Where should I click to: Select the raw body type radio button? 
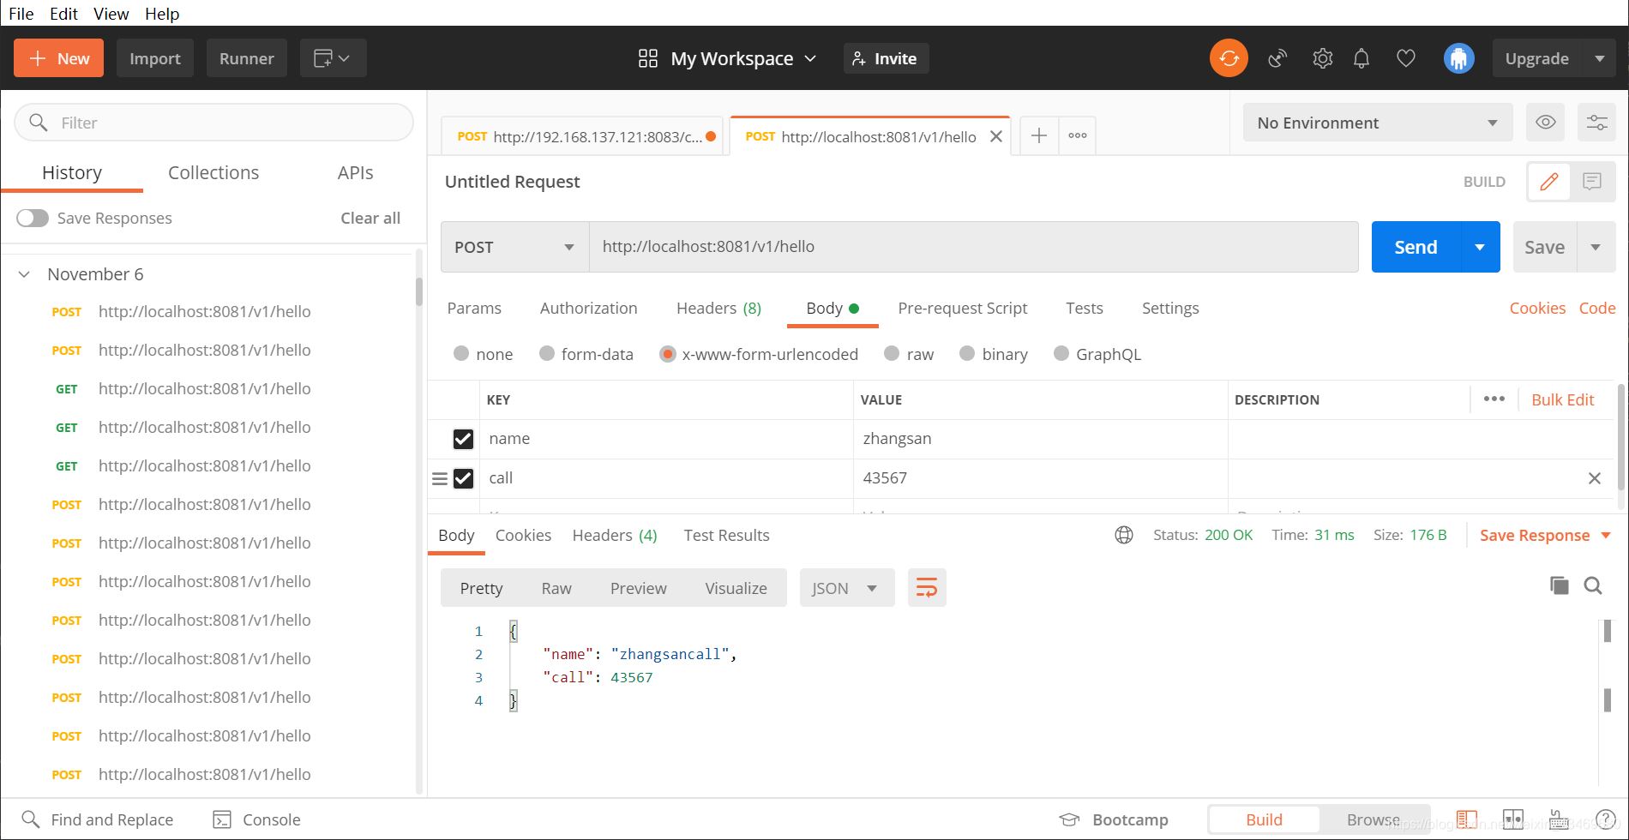pos(892,353)
